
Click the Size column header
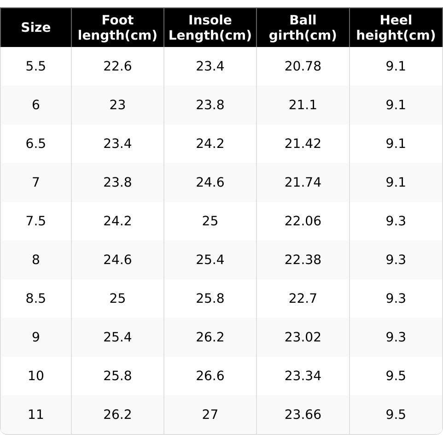(x=35, y=28)
